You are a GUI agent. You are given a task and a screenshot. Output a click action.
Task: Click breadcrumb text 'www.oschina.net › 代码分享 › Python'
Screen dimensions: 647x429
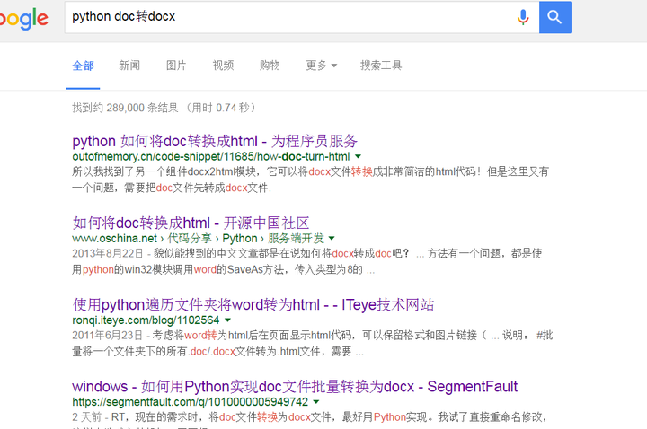point(164,238)
